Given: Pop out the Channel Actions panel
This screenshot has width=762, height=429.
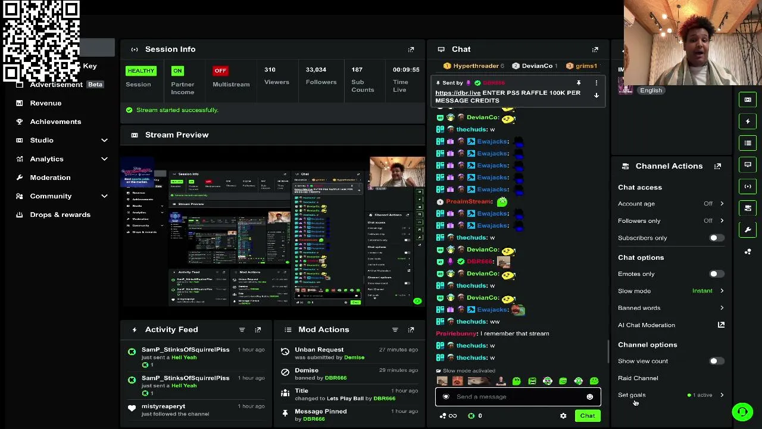Looking at the screenshot, I should pyautogui.click(x=717, y=166).
